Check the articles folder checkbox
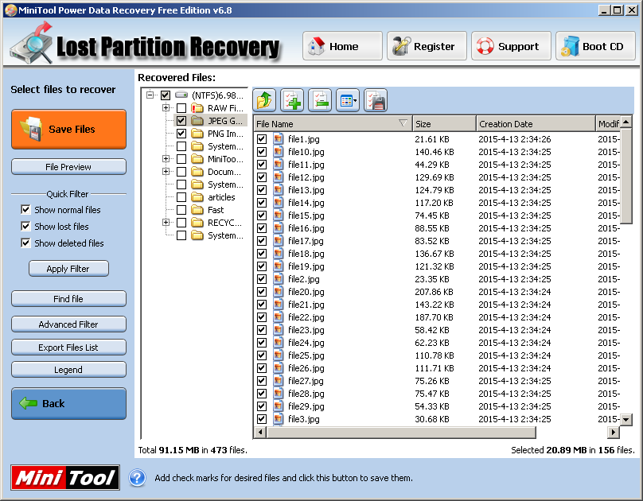643x501 pixels. (181, 197)
